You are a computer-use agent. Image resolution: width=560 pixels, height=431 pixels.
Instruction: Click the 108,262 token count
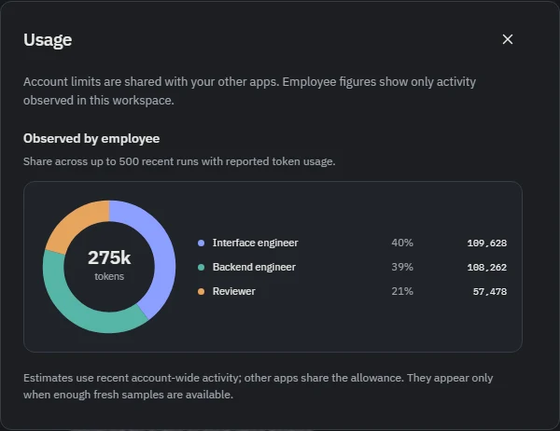[x=487, y=268]
